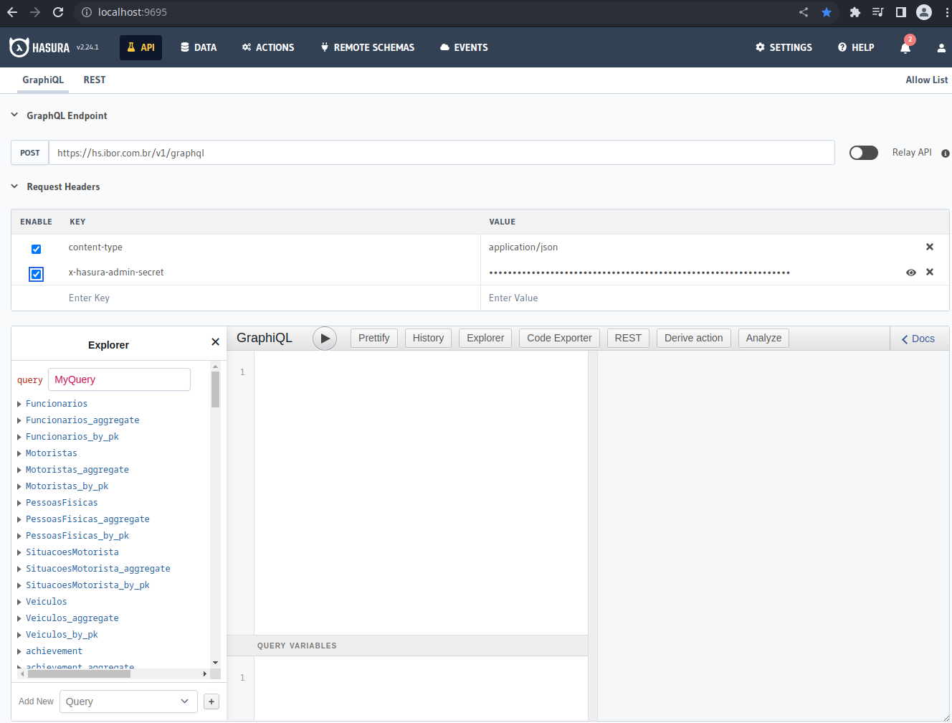Toggle Explorer from GraphiQL toolbar

coord(485,338)
